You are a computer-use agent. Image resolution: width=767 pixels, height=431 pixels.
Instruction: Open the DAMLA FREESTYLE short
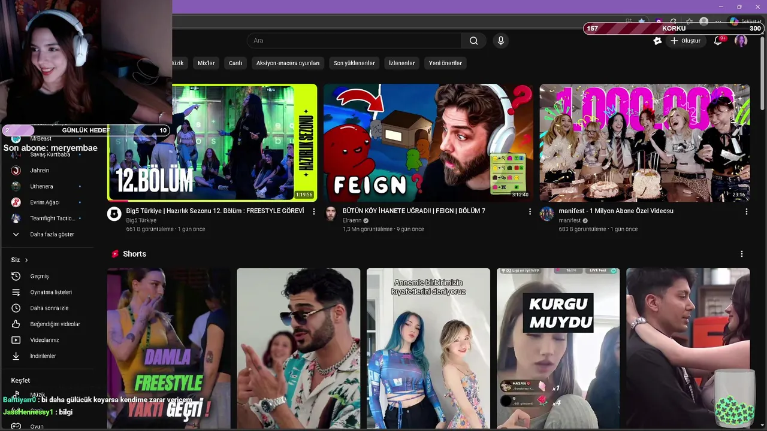169,348
